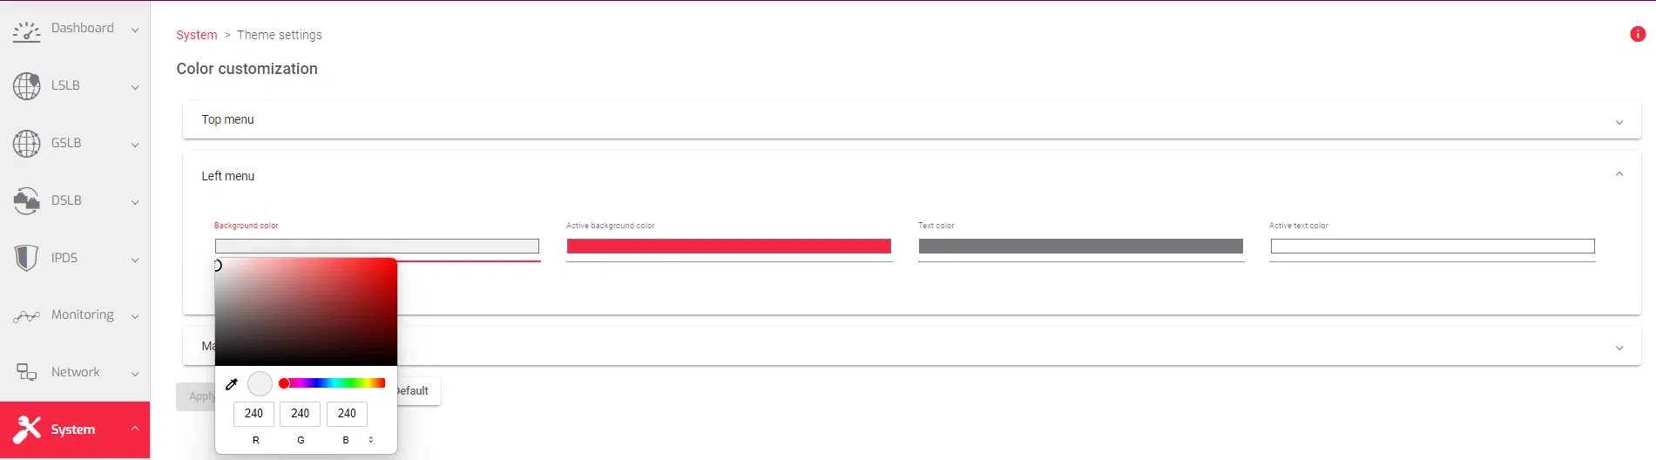Click the LSLB globe icon
Viewport: 1656px width, 460px height.
click(26, 86)
